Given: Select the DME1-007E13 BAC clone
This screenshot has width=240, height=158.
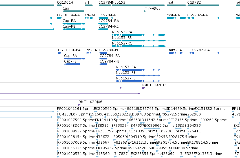Looking at the screenshot, I should (191, 88).
